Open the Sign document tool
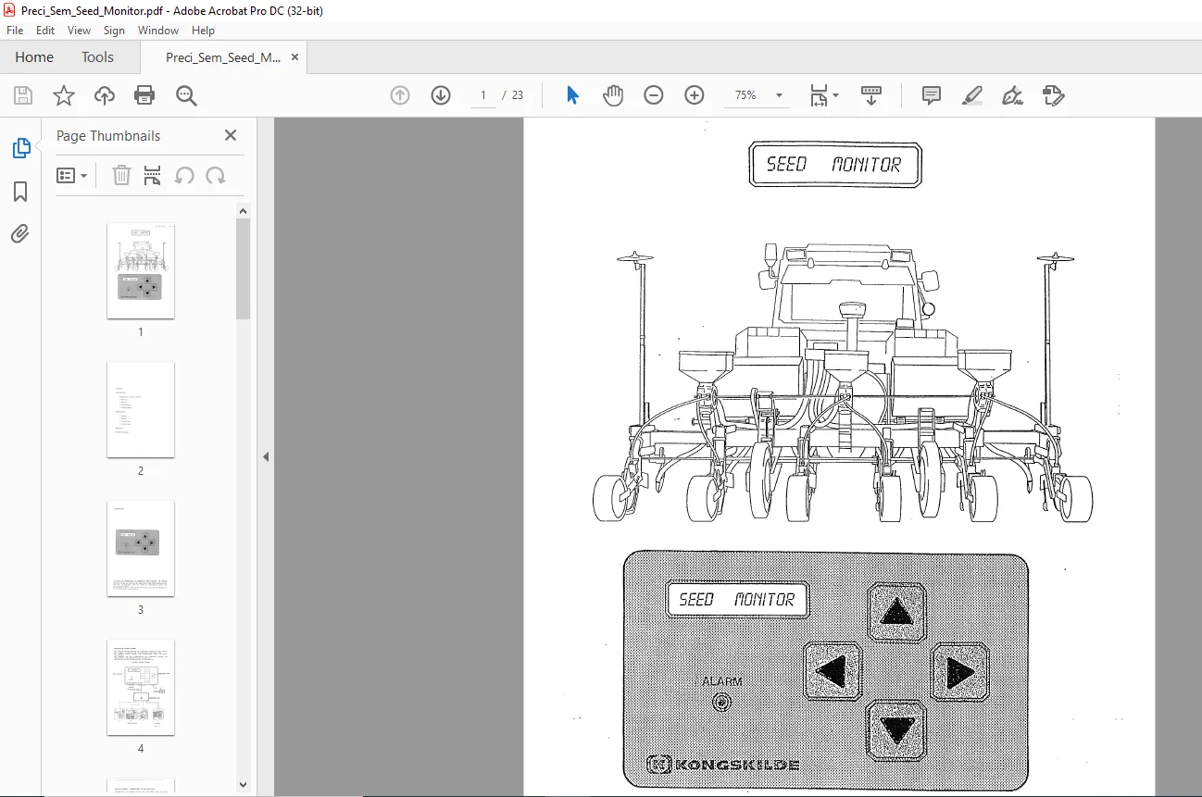The height and width of the screenshot is (797, 1202). (x=1013, y=95)
